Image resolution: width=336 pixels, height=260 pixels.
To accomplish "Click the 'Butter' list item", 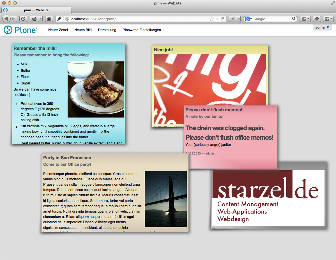I will coord(26,70).
